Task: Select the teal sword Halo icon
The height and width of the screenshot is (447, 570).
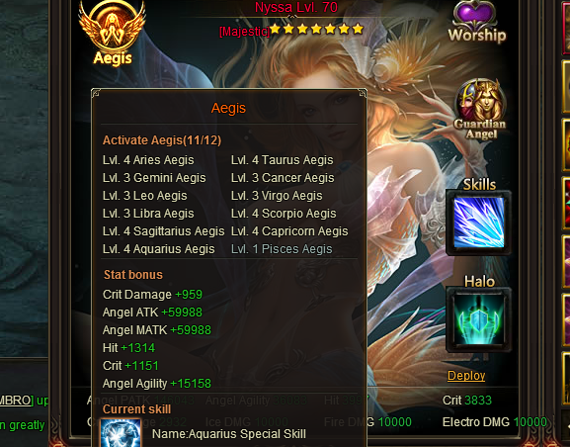Action: tap(479, 320)
